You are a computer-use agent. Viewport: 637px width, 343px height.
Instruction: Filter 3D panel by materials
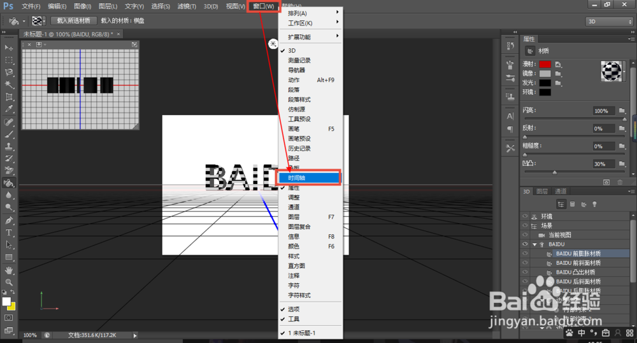(x=583, y=204)
